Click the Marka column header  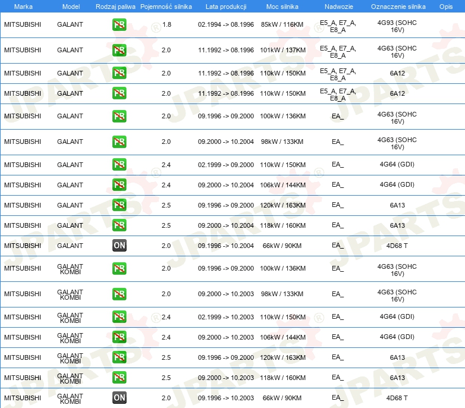(x=23, y=6)
